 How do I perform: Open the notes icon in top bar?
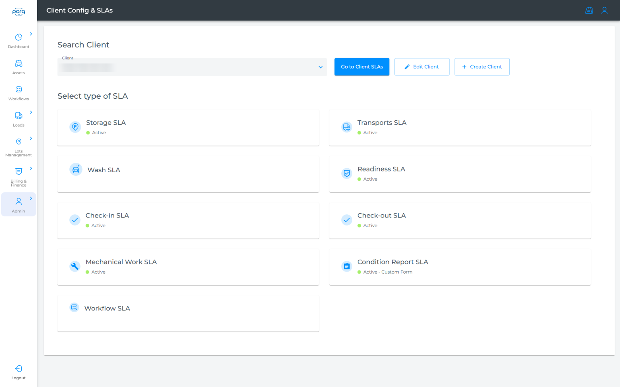pos(589,10)
